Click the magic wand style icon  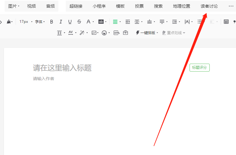82,33
